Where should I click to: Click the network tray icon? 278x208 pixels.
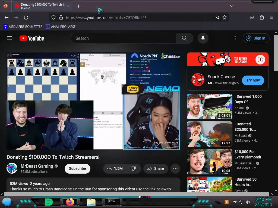[x=241, y=202]
